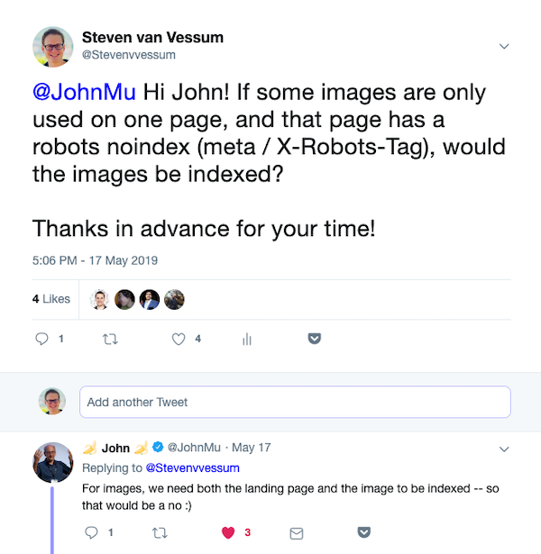The height and width of the screenshot is (554, 541).
Task: Like Steven's tweet with the heart icon
Action: pos(179,339)
